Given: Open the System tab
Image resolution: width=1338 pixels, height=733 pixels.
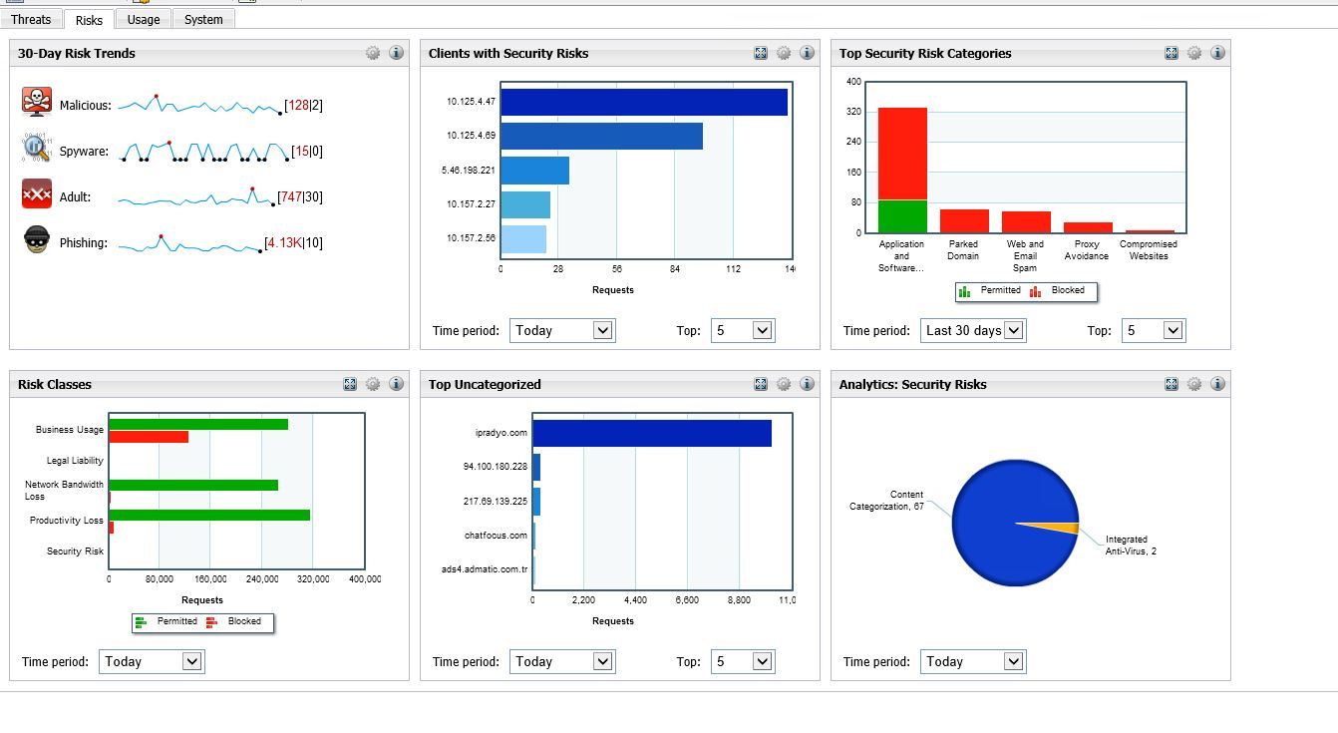Looking at the screenshot, I should [203, 19].
